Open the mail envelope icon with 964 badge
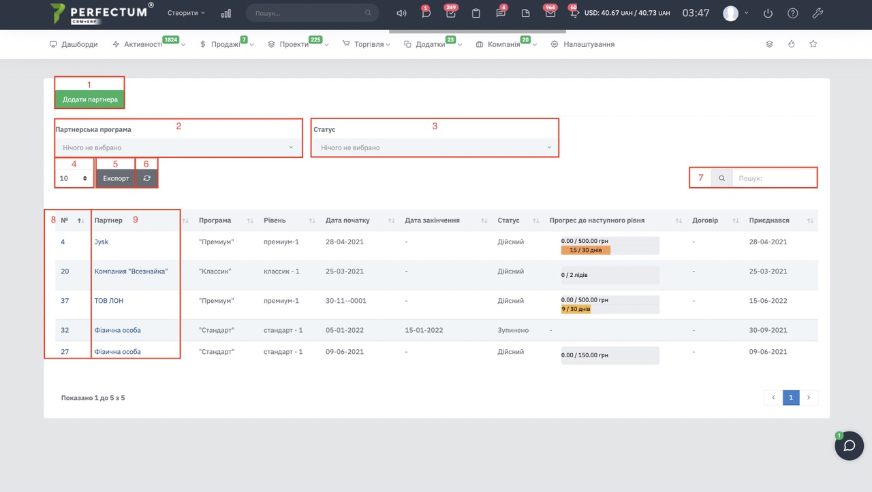 (550, 14)
